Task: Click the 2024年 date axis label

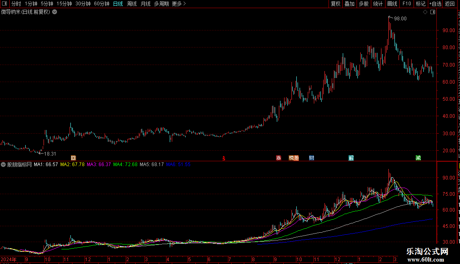Action: pos(9,259)
